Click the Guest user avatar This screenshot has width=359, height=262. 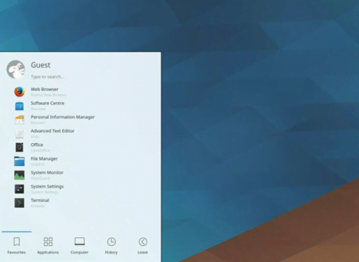15,69
